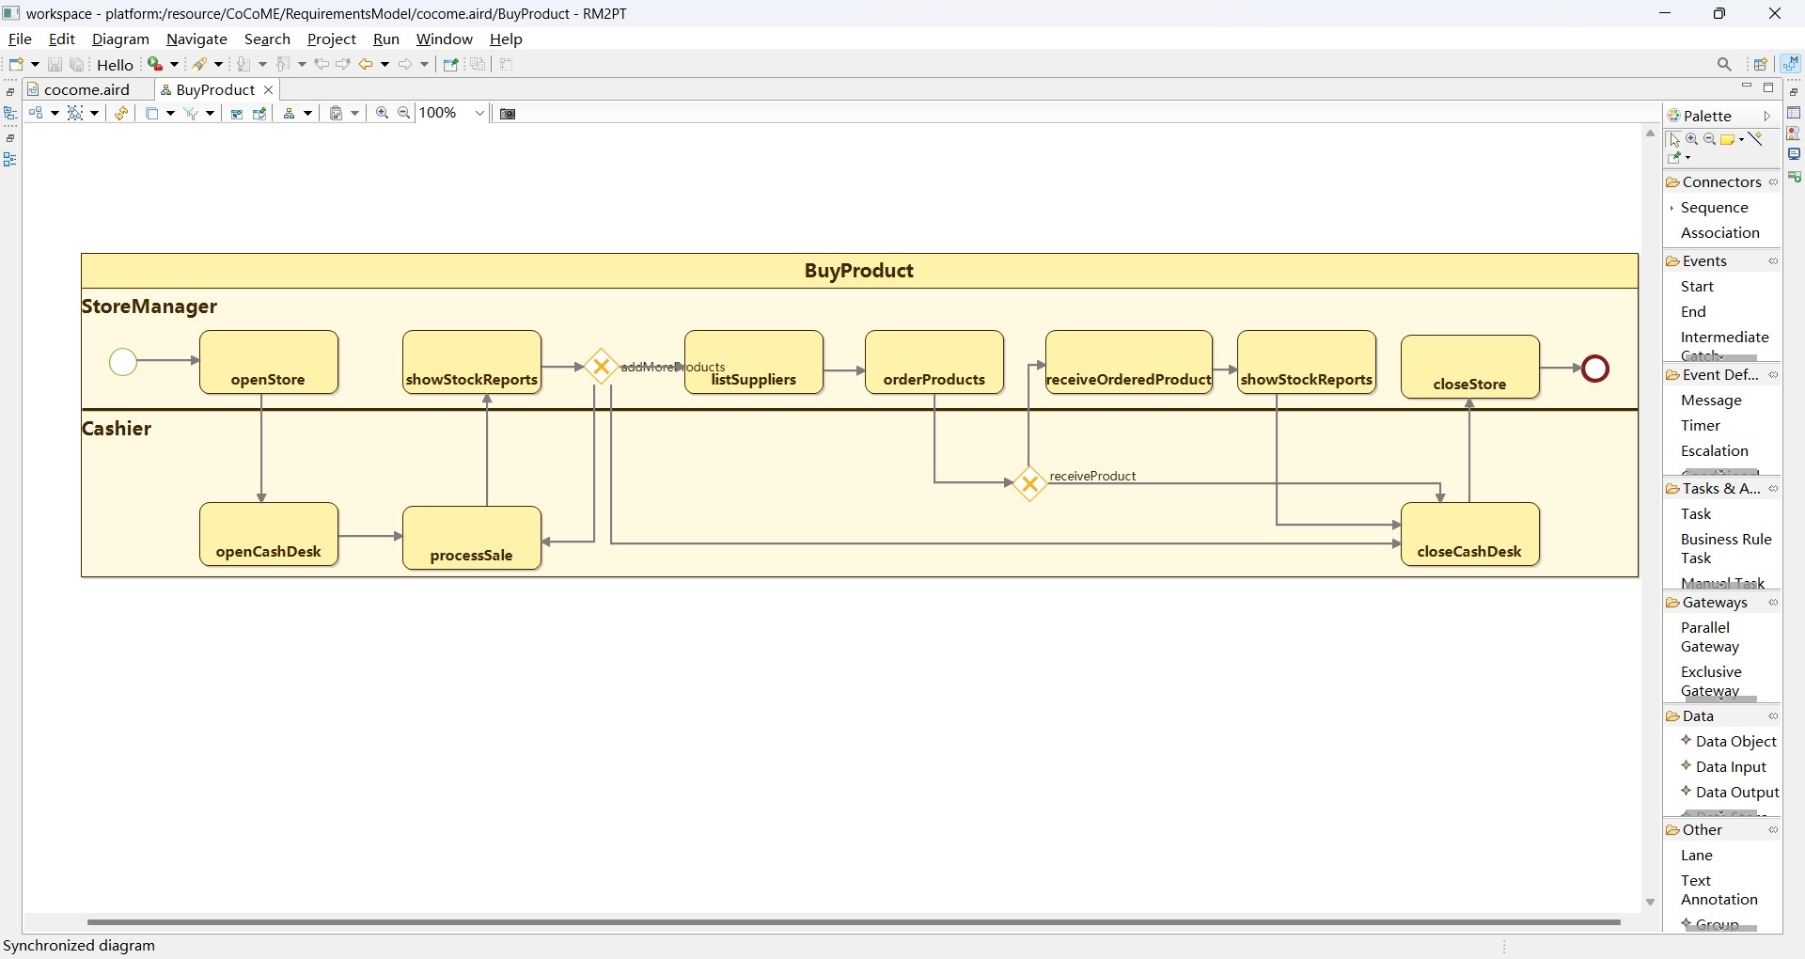
Task: Open the Diagram menu
Action: pos(119,39)
